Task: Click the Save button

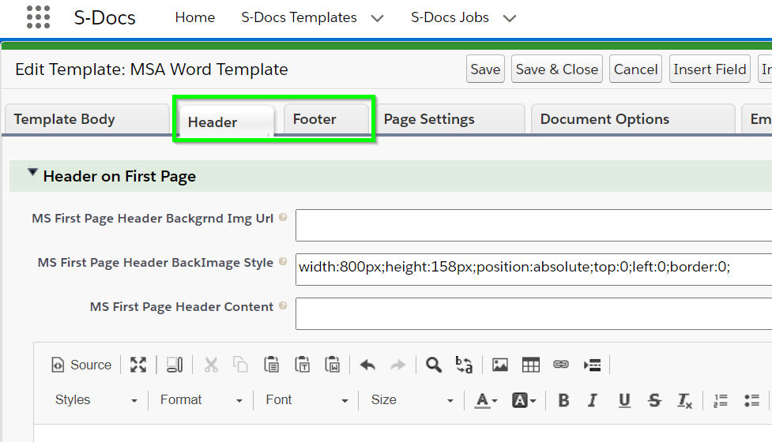Action: 485,69
